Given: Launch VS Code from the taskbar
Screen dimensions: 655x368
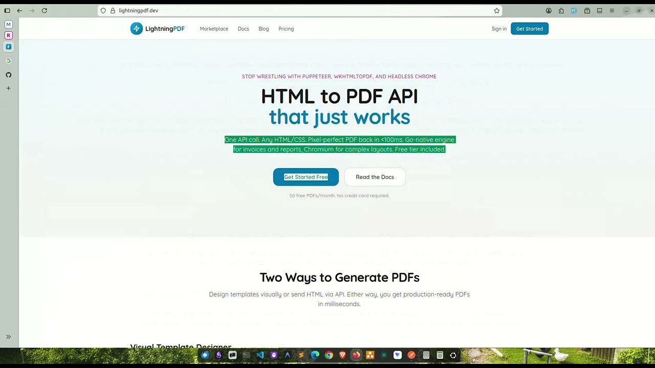Looking at the screenshot, I should click(260, 355).
